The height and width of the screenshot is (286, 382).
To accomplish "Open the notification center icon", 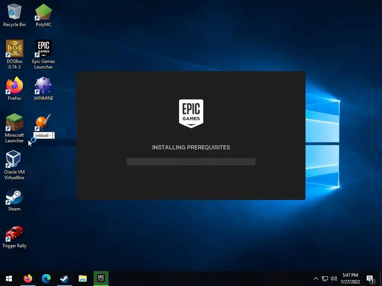I will 370,279.
